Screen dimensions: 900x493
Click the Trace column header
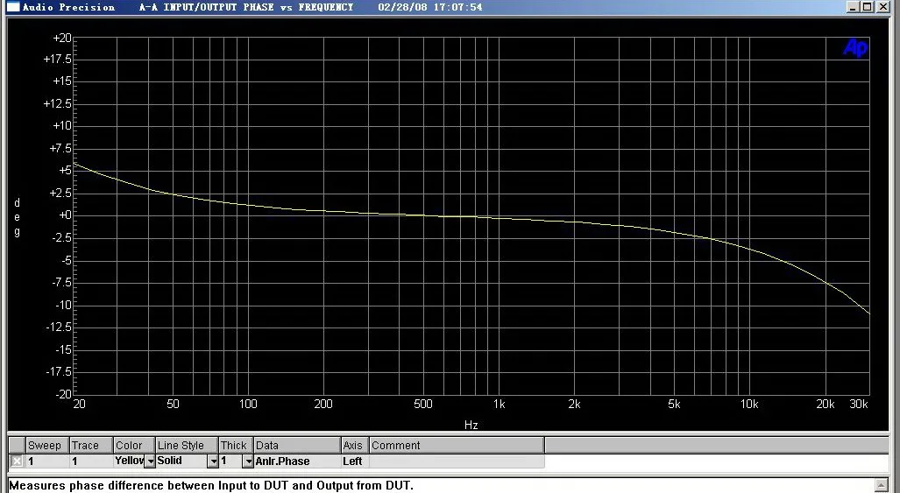point(90,446)
